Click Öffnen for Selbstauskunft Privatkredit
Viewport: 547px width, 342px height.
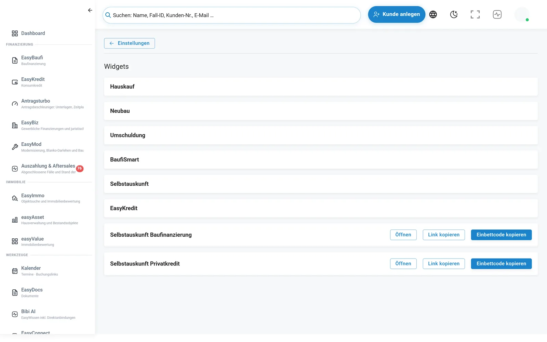pyautogui.click(x=403, y=264)
